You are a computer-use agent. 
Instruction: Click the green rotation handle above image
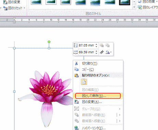click(x=49, y=42)
